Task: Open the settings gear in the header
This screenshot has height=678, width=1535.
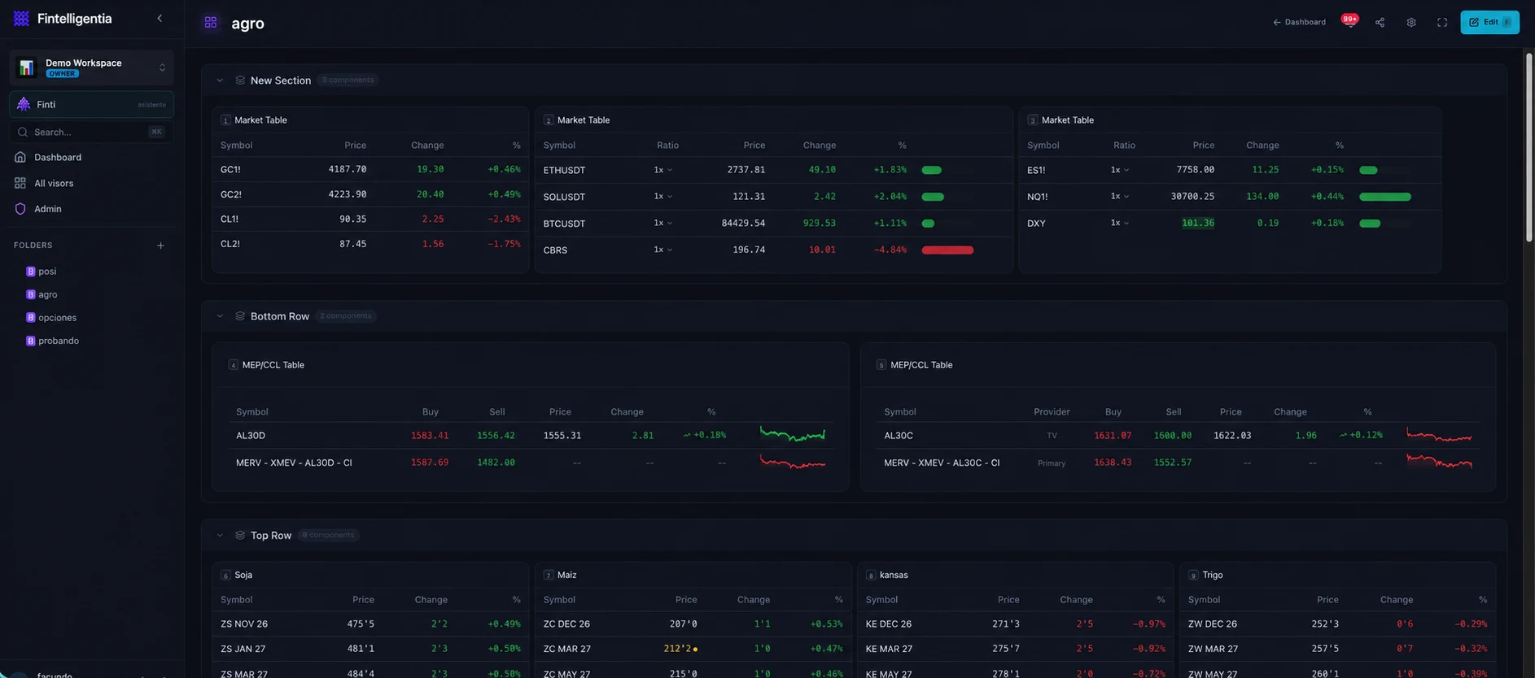Action: coord(1411,23)
